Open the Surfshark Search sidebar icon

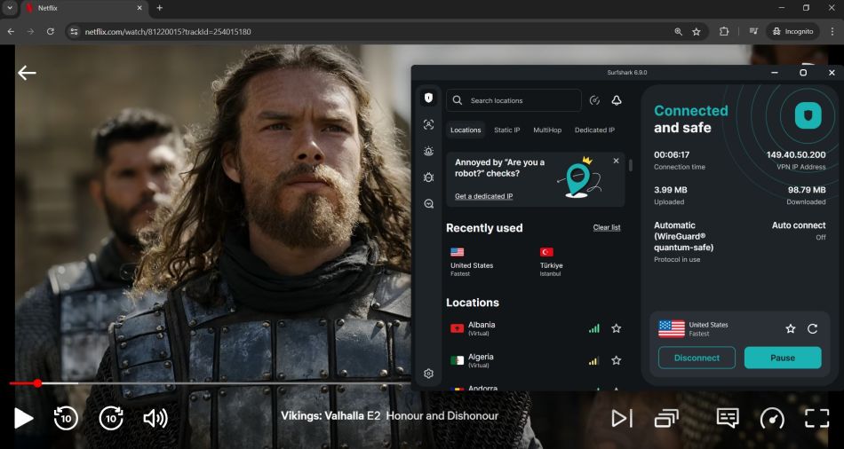[x=428, y=204]
